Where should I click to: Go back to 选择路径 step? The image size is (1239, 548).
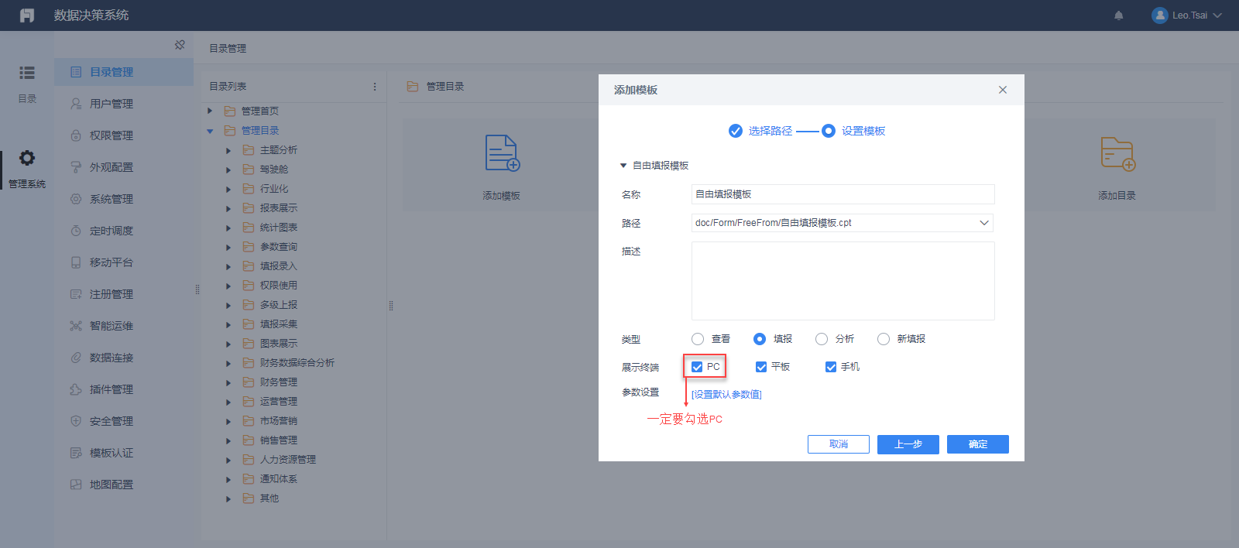(761, 131)
